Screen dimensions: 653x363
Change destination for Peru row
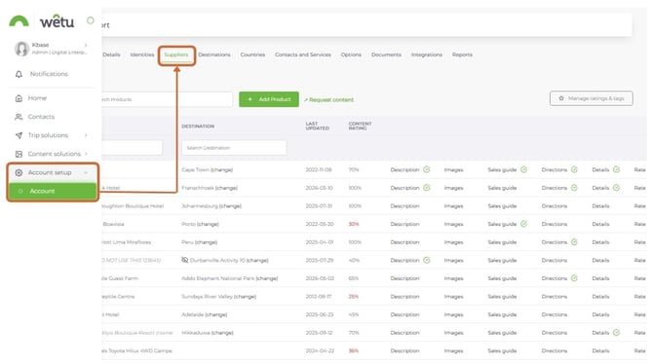pyautogui.click(x=206, y=242)
